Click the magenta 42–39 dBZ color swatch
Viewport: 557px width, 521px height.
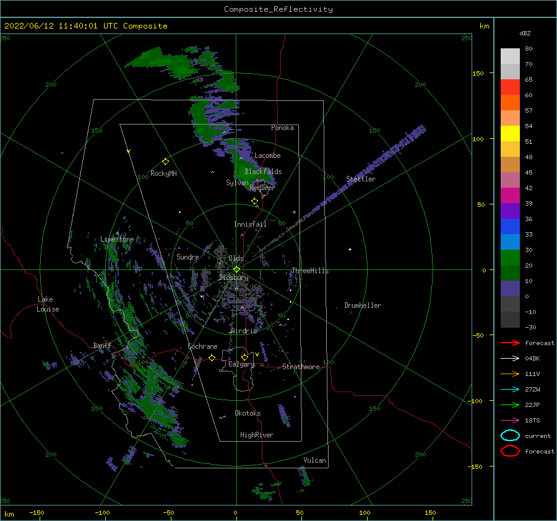click(510, 196)
